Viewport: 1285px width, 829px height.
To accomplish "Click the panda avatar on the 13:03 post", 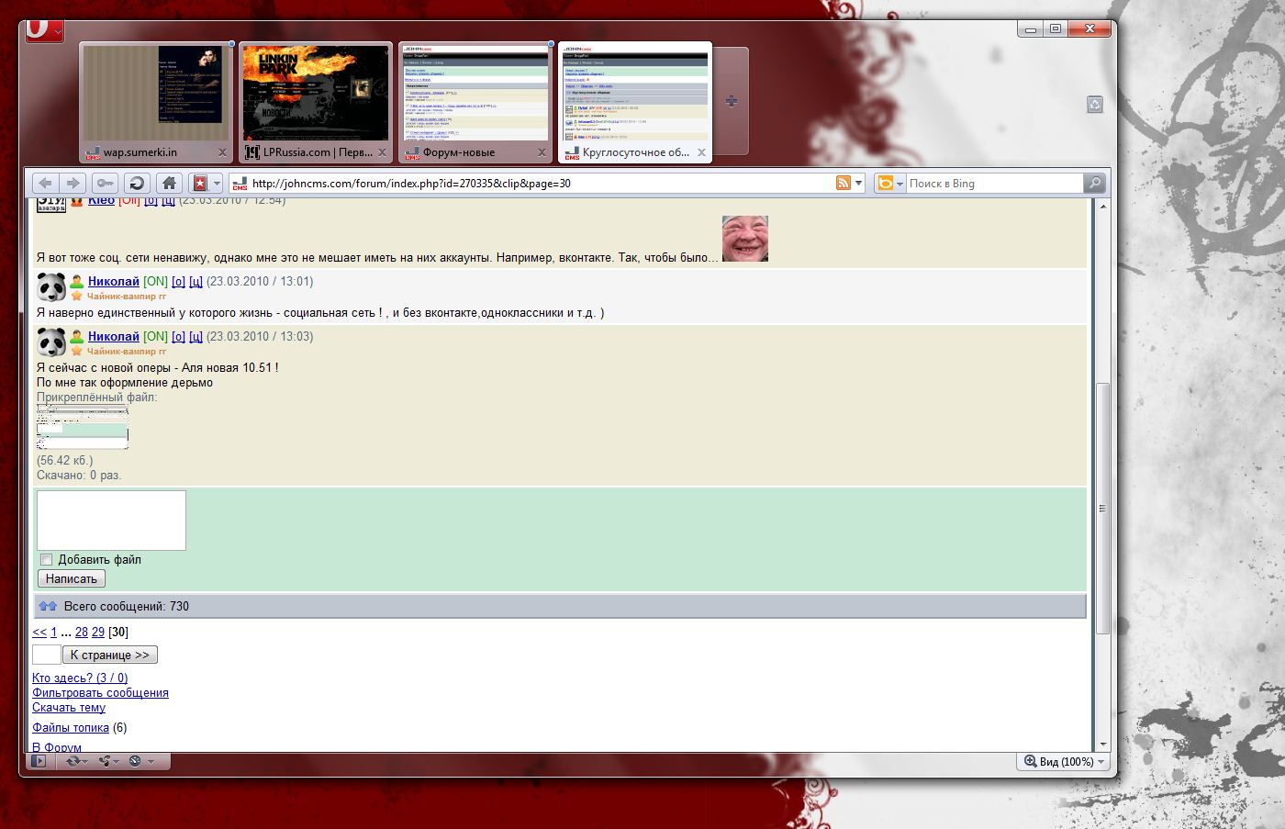I will coord(51,342).
